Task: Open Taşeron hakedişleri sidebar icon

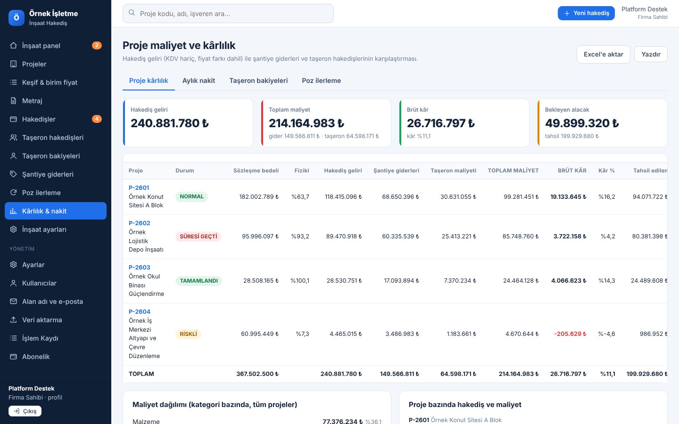Action: (13, 138)
